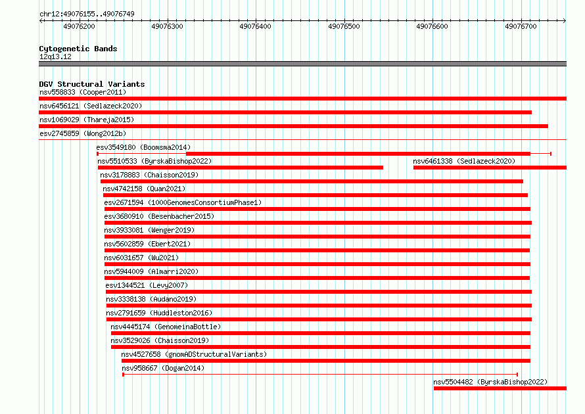Select nsv958667 (Dogan2014) label
The height and width of the screenshot is (414, 585).
coord(163,368)
